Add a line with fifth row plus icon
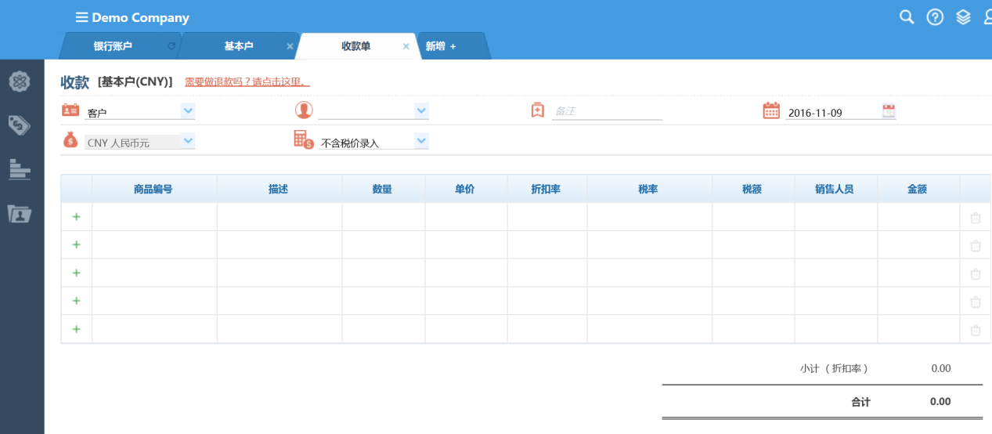Image resolution: width=992 pixels, height=434 pixels. (x=76, y=330)
